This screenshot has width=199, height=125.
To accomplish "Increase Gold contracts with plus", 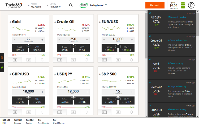I will (42, 40).
